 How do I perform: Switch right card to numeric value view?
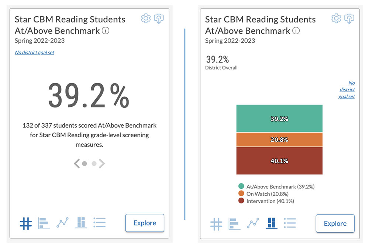pyautogui.click(x=217, y=223)
